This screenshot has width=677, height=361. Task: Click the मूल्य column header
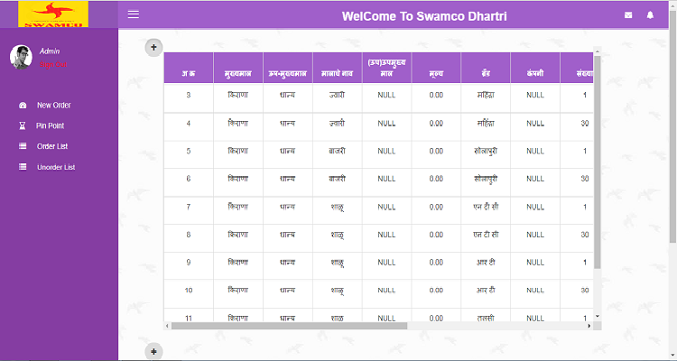[x=436, y=71]
